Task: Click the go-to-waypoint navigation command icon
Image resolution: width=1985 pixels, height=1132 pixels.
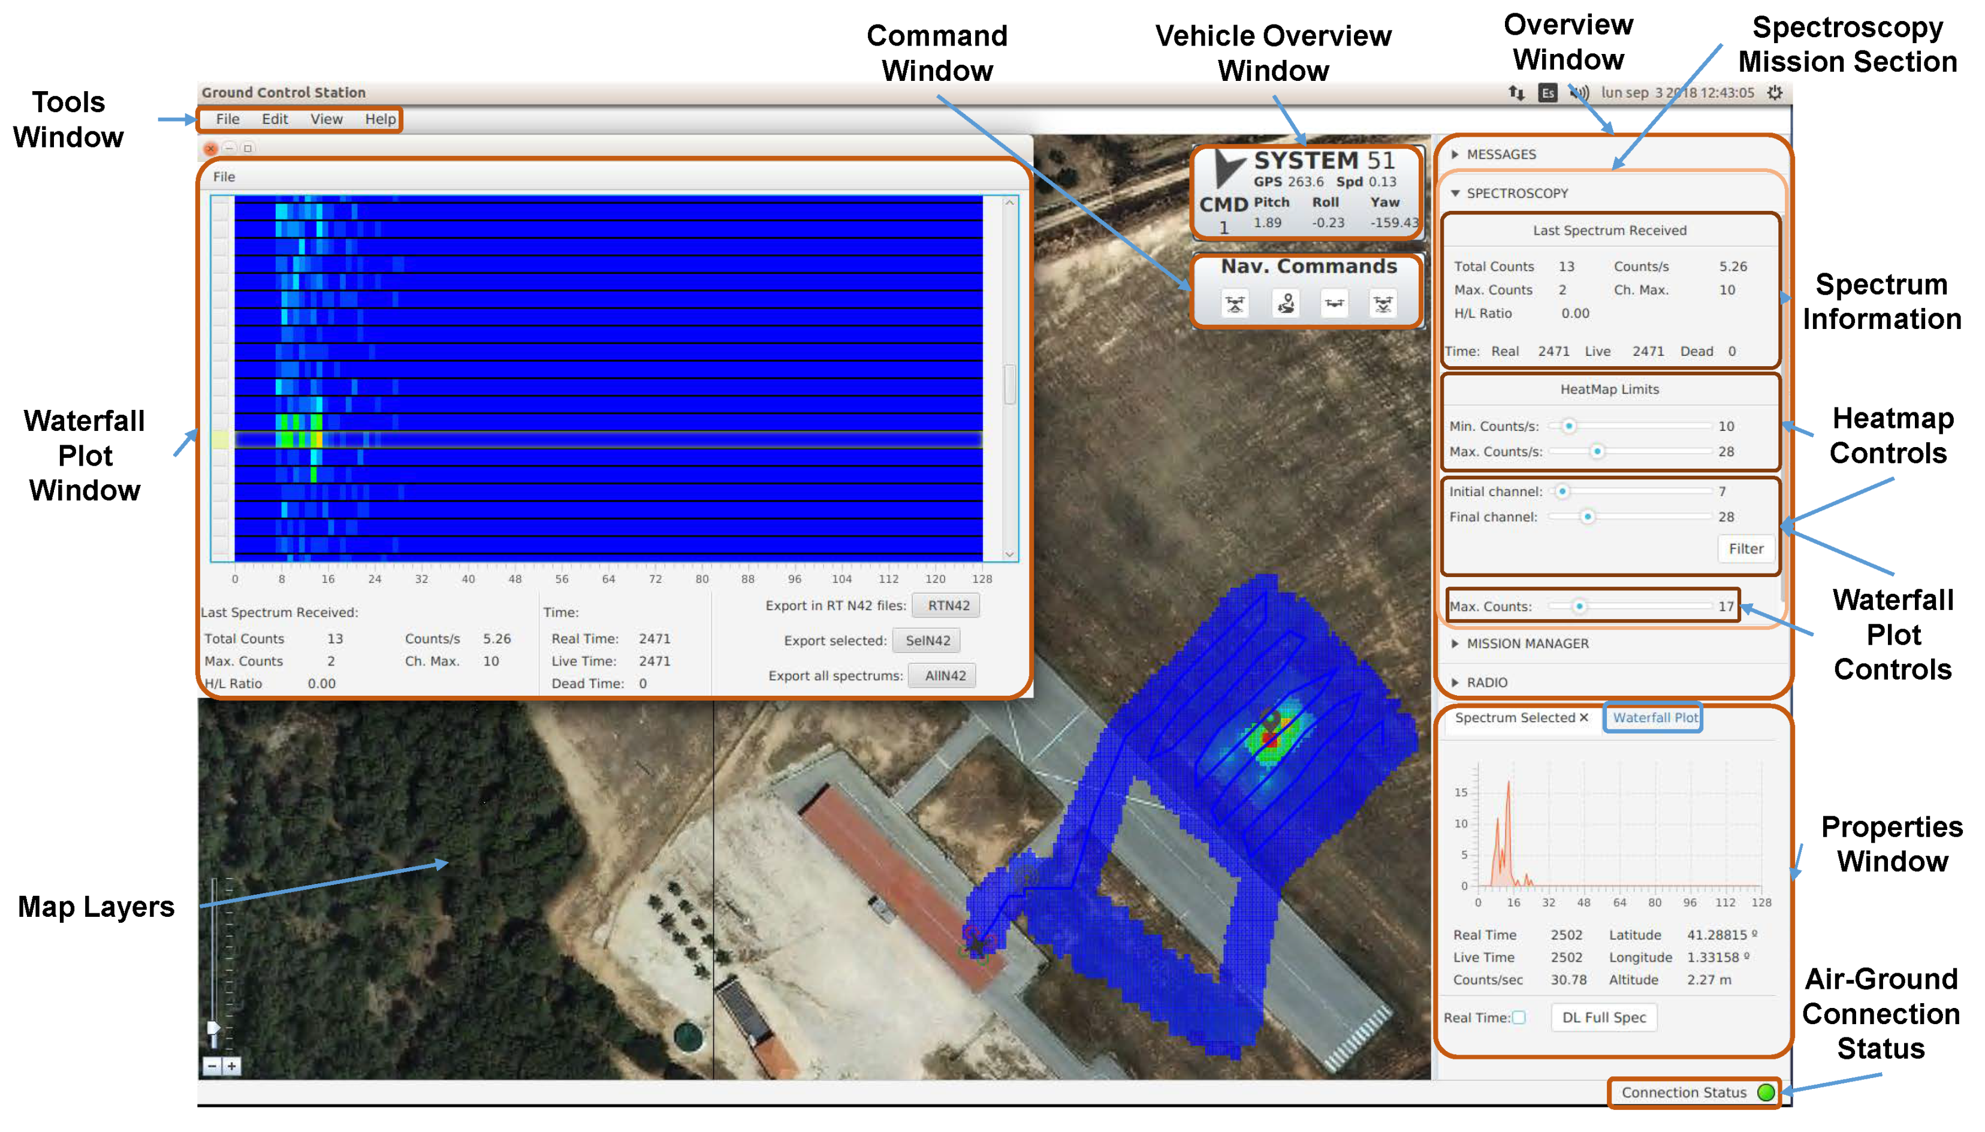Action: point(1285,303)
